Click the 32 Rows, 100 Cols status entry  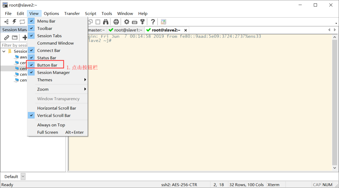(x=247, y=185)
